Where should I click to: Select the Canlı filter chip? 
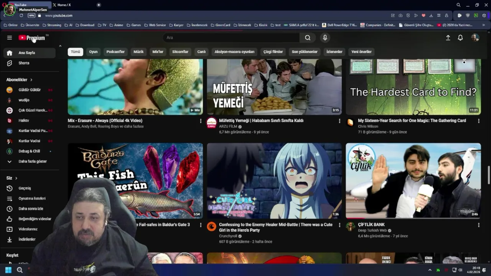201,52
